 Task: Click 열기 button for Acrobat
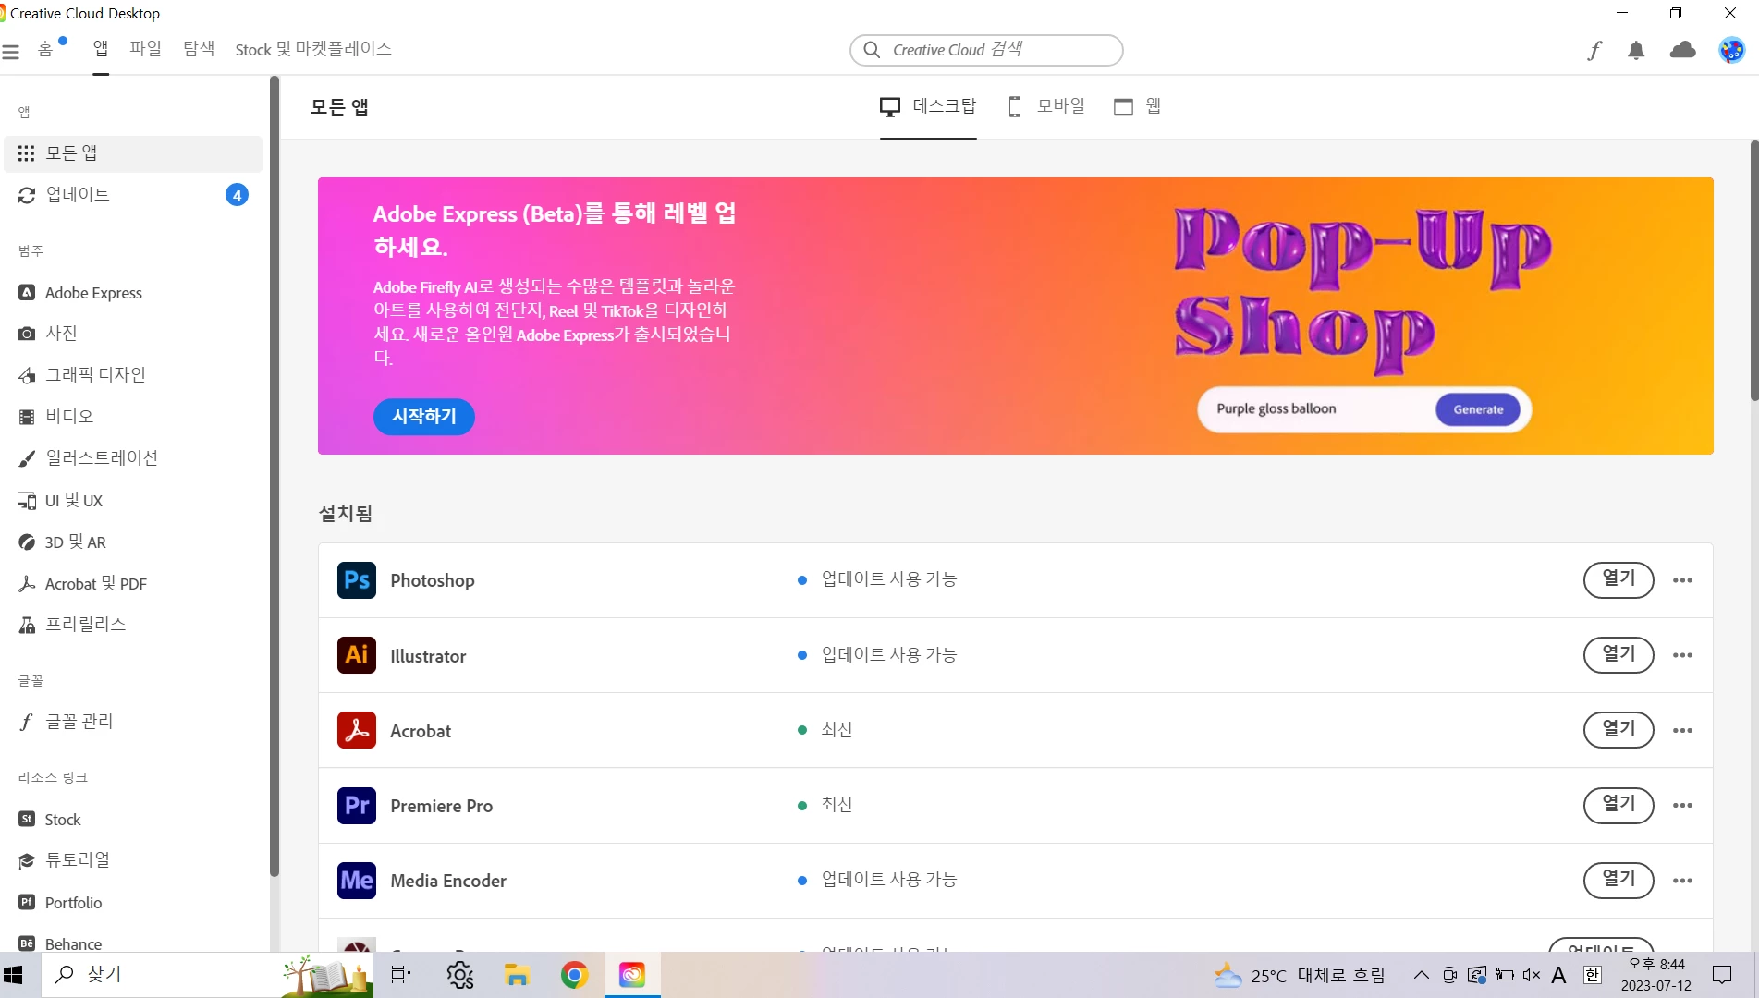pos(1619,730)
